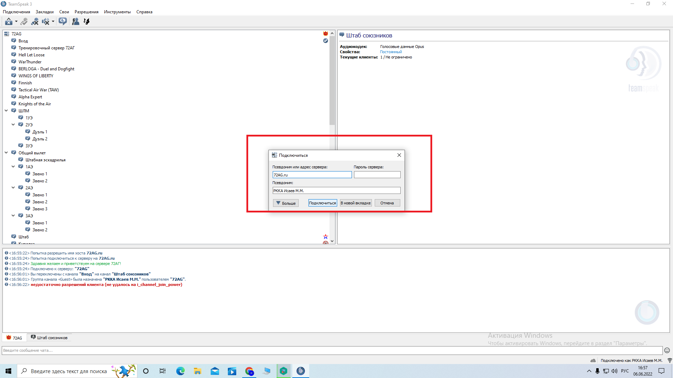The image size is (673, 378).
Task: Collapse the ШЛМ channel group
Action: [x=6, y=111]
